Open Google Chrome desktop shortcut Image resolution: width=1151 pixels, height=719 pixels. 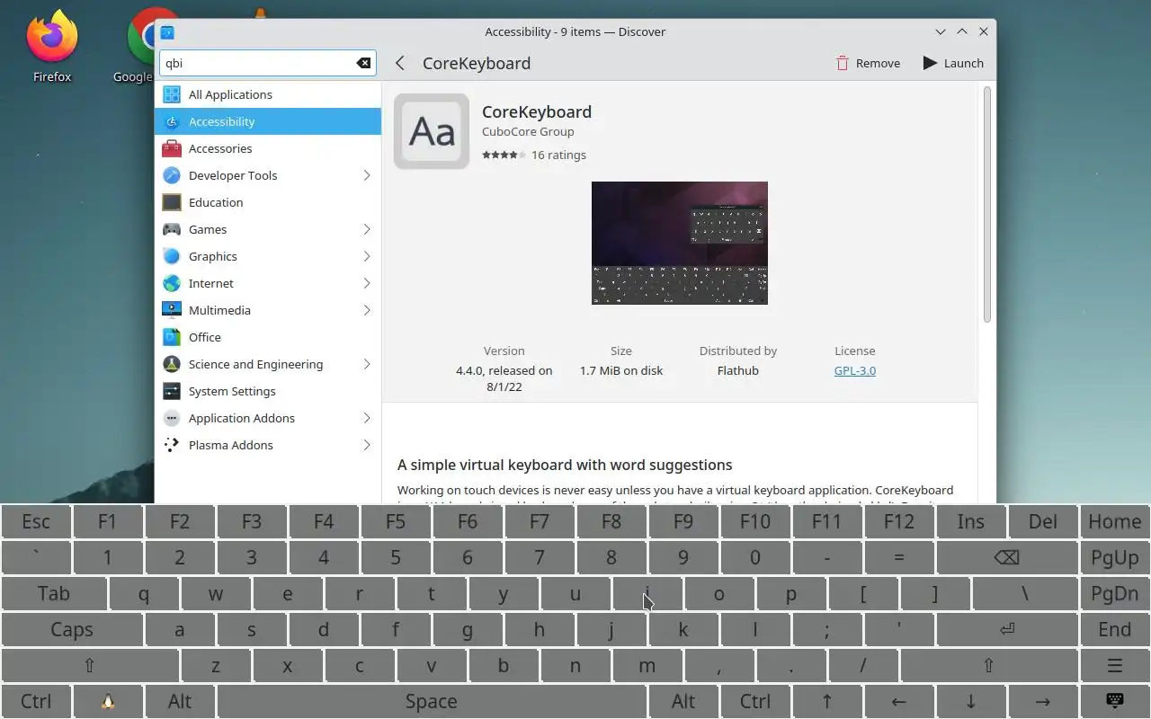pos(139,45)
